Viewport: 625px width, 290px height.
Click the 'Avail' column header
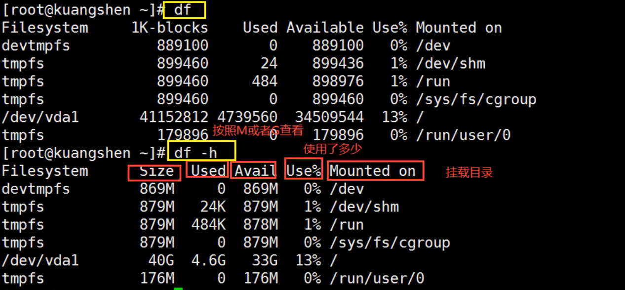click(x=255, y=171)
